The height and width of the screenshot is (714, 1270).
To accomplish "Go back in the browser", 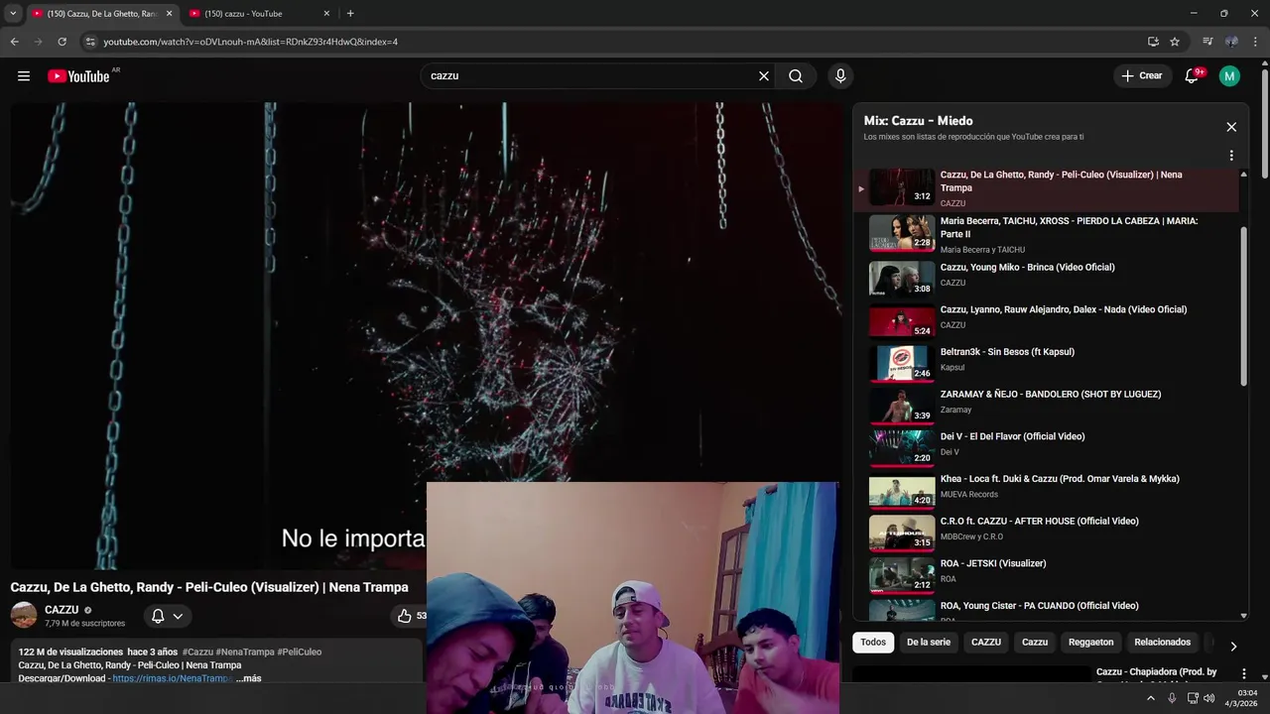I will (14, 42).
